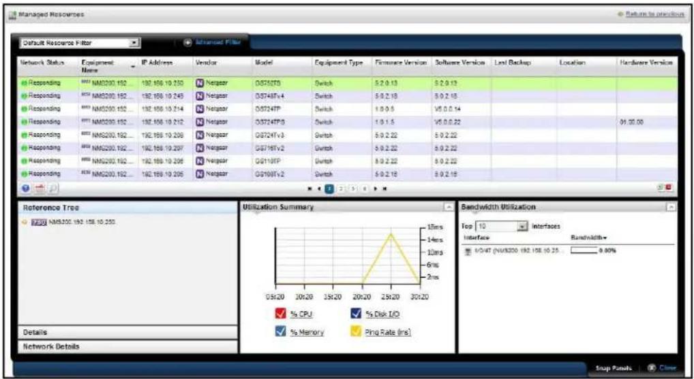The width and height of the screenshot is (694, 379).
Task: Click the magnifier search icon below the resource table
Action: (53, 188)
